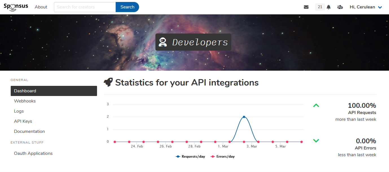The image size is (389, 172).
Task: Open Webhooks in the sidebar
Action: [54, 101]
